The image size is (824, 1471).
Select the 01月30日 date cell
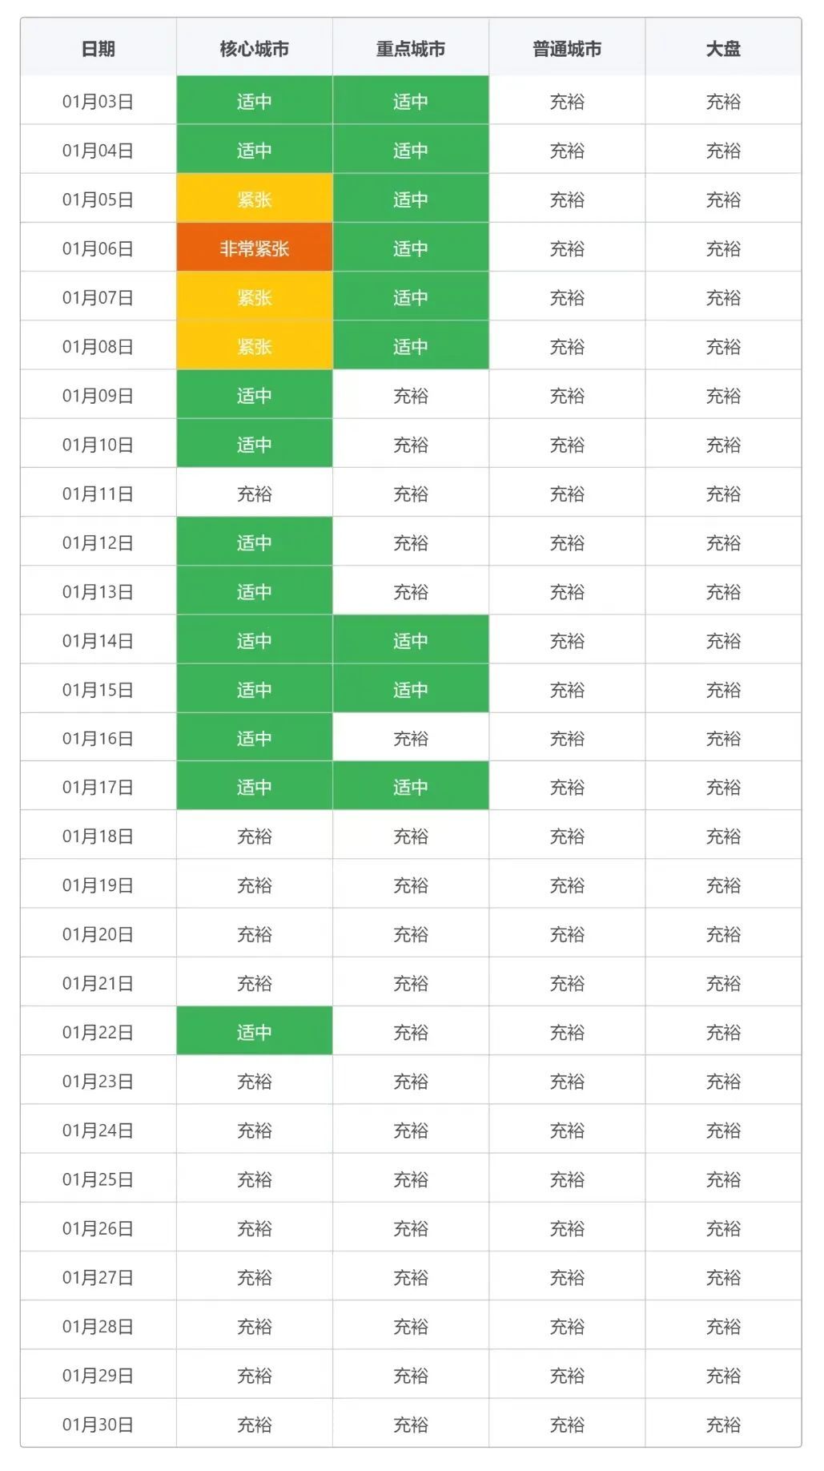(98, 1423)
